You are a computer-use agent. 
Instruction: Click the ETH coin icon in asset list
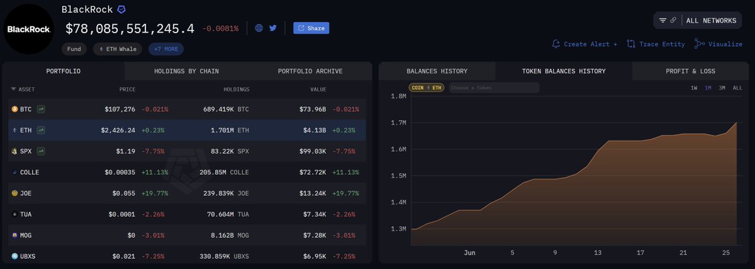pyautogui.click(x=14, y=130)
